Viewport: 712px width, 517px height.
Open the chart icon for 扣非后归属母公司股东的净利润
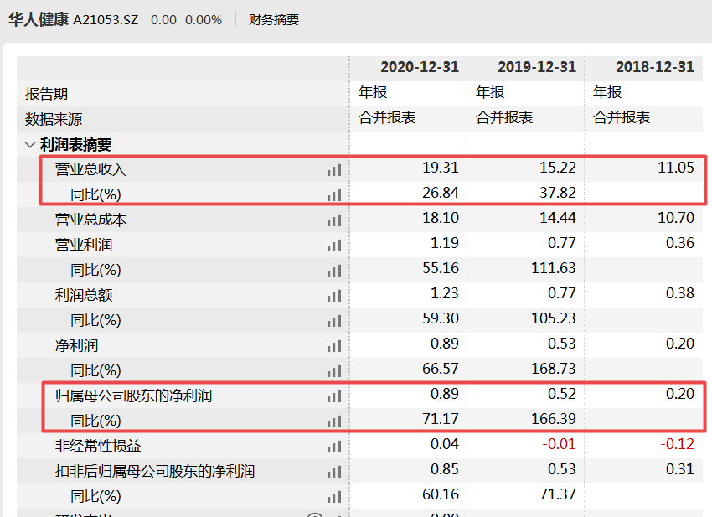pyautogui.click(x=334, y=471)
